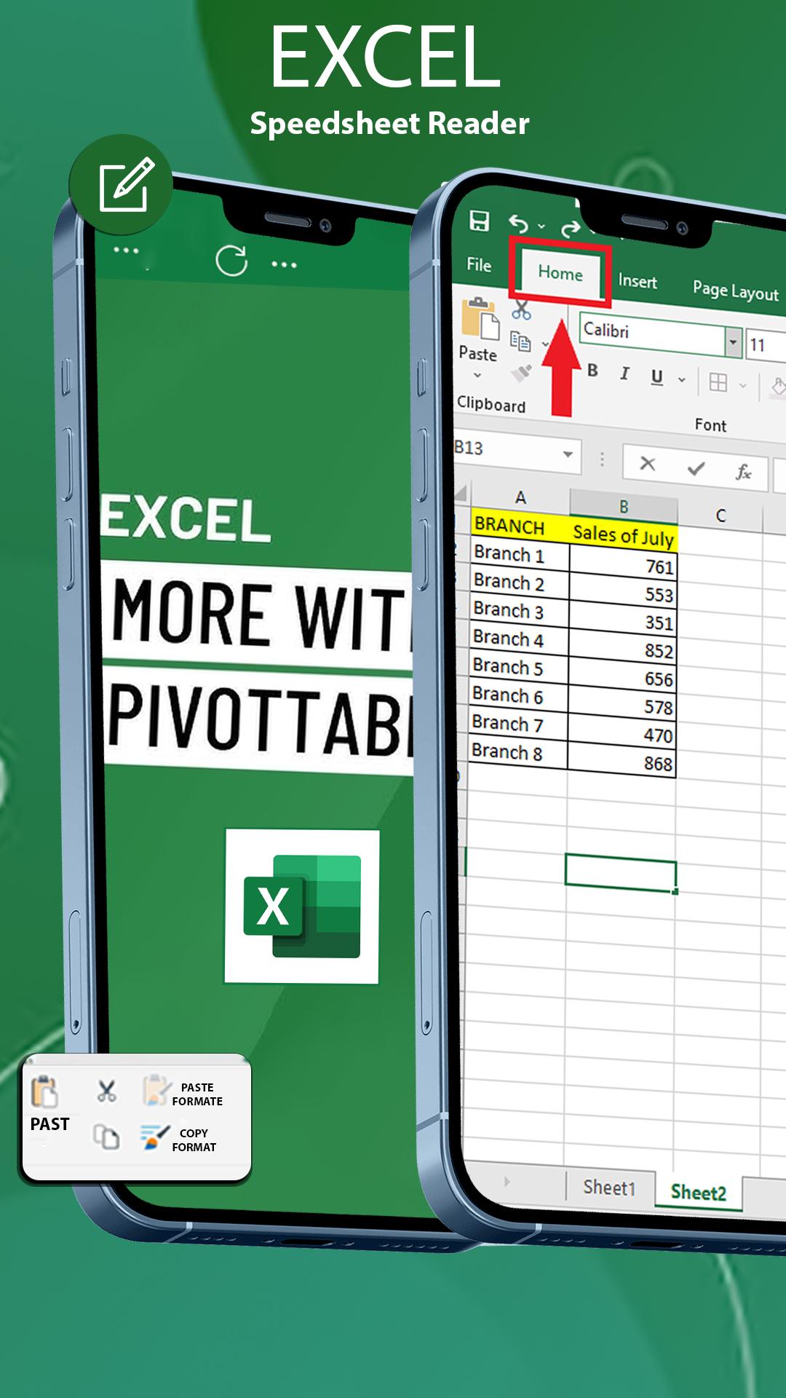This screenshot has width=786, height=1398.
Task: Click the Format Painter brush icon
Action: 521,372
